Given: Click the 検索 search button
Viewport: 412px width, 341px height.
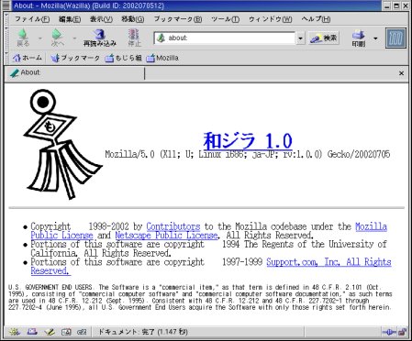Looking at the screenshot, I should click(324, 38).
